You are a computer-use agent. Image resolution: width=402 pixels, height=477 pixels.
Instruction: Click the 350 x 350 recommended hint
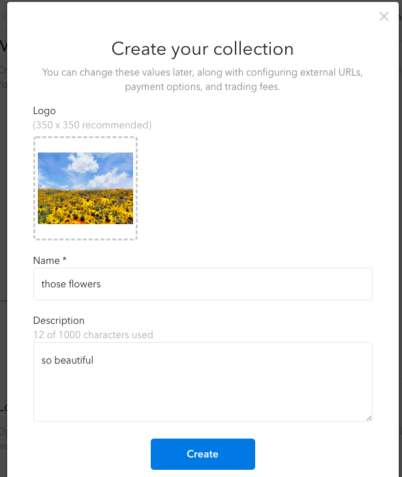coord(92,125)
